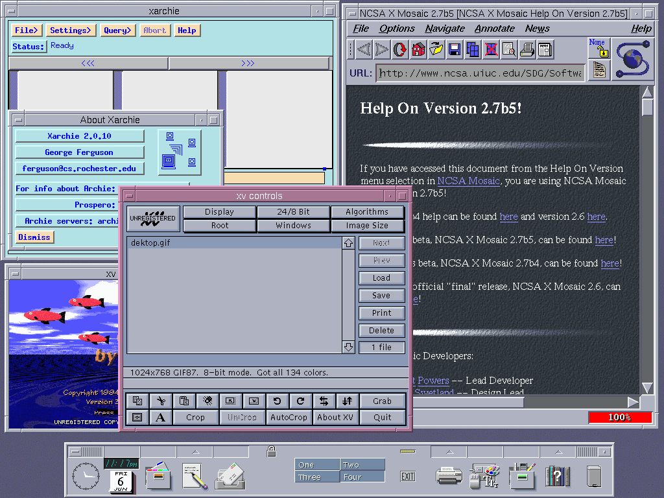Open Mosaic Options menu
Screen dimensions: 664x498
pos(397,29)
